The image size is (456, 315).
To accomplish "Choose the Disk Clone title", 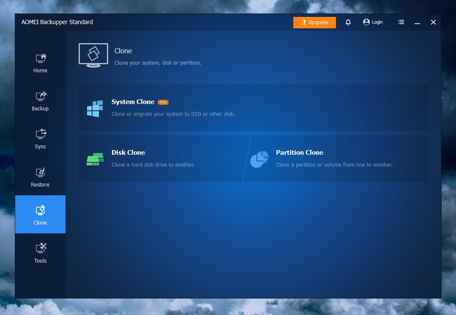I will [128, 152].
